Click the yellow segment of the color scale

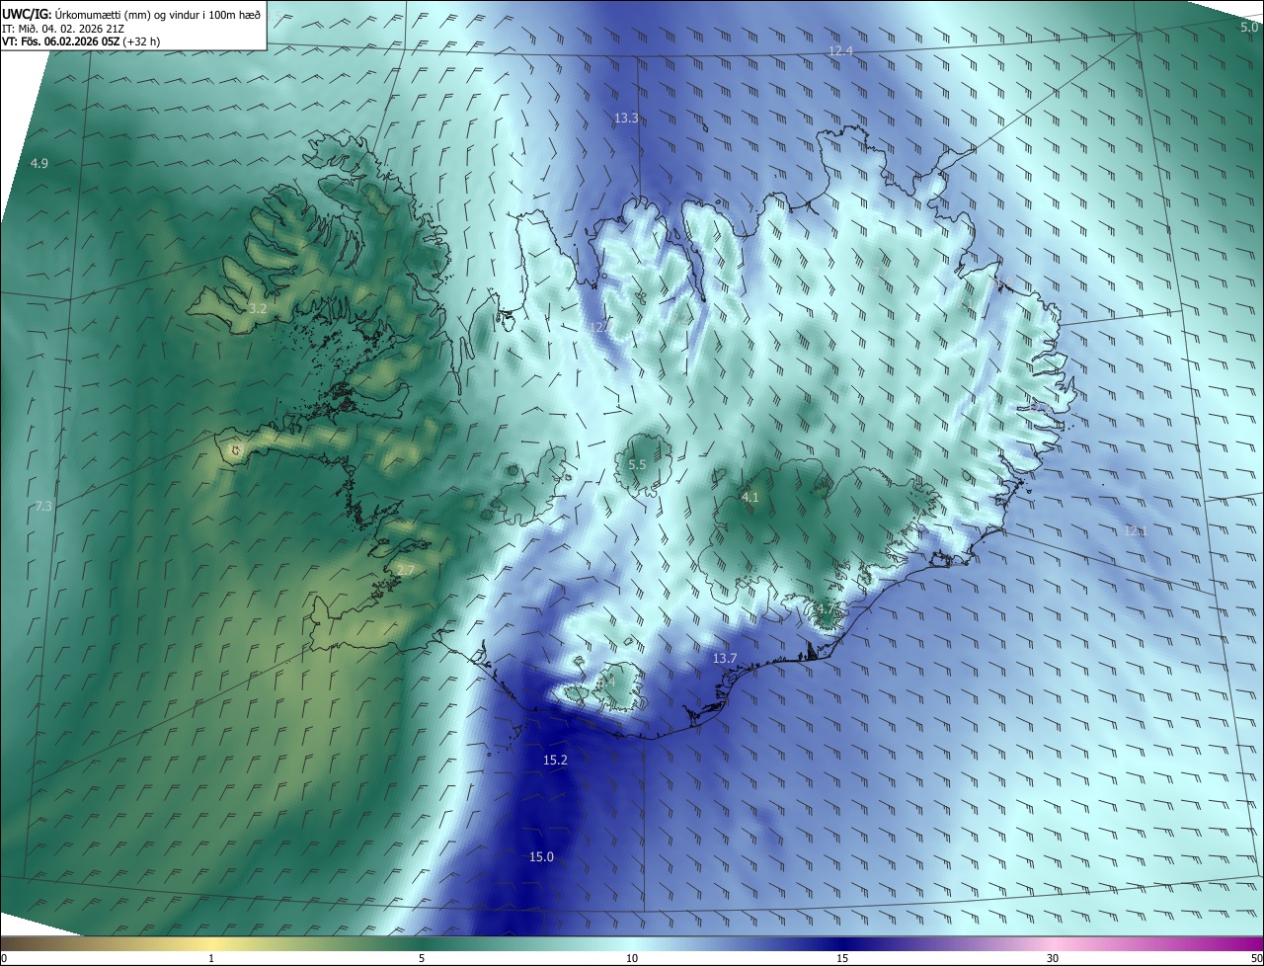tap(211, 943)
